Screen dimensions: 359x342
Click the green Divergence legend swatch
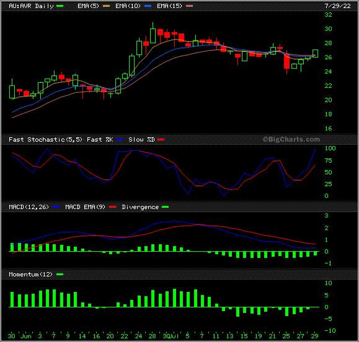(x=166, y=207)
